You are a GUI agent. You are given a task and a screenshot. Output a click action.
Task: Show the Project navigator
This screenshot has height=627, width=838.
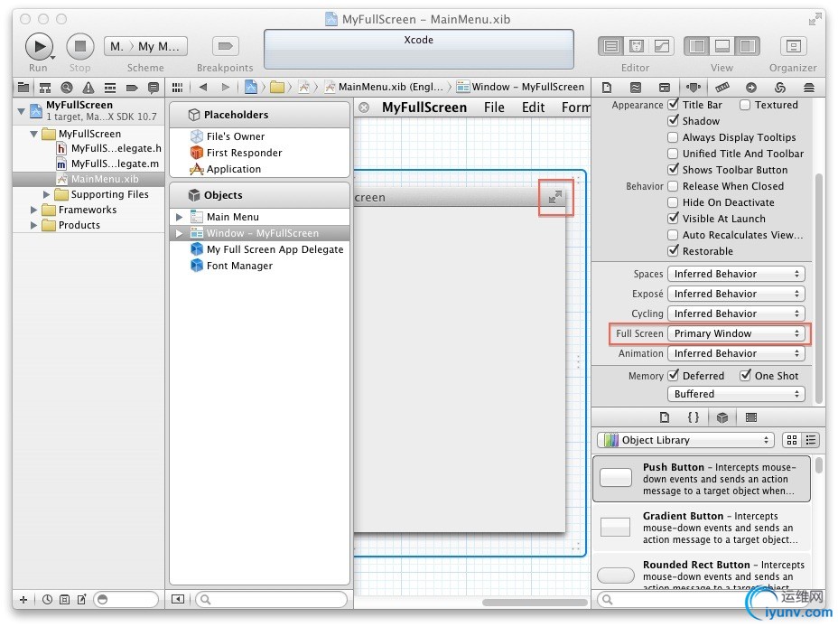pyautogui.click(x=23, y=87)
